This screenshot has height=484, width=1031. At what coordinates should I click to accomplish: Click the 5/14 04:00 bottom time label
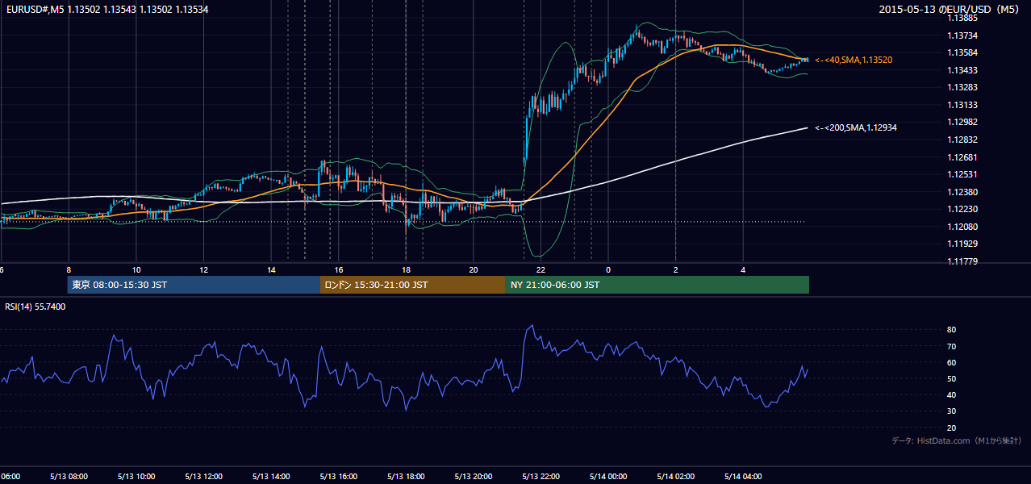pos(743,477)
